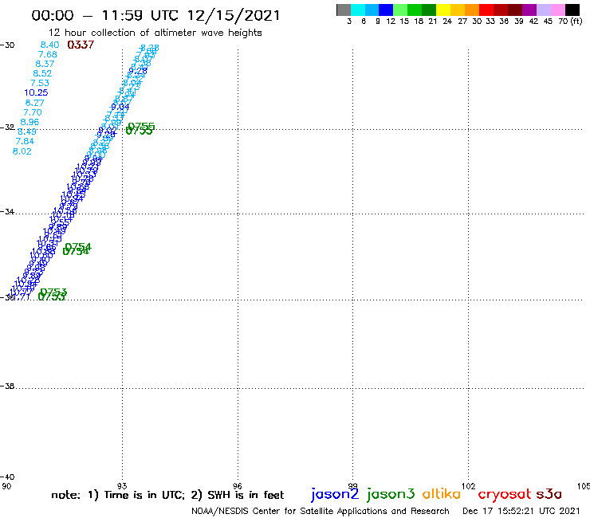Click the blue jason2 satellite label
Screen dimensions: 590x518
click(335, 494)
